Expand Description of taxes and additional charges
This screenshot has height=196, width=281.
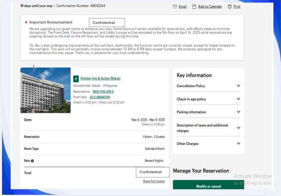click(x=208, y=128)
